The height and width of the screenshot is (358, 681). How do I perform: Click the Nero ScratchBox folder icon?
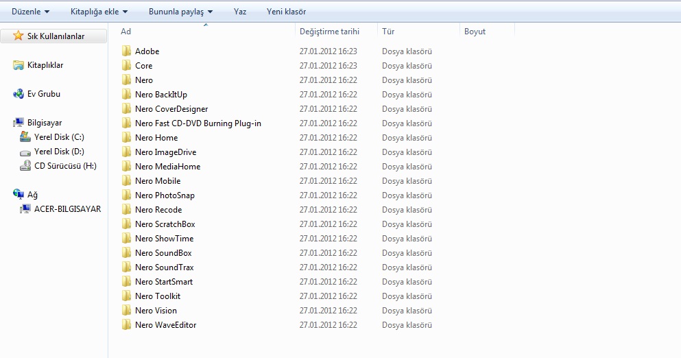point(126,224)
